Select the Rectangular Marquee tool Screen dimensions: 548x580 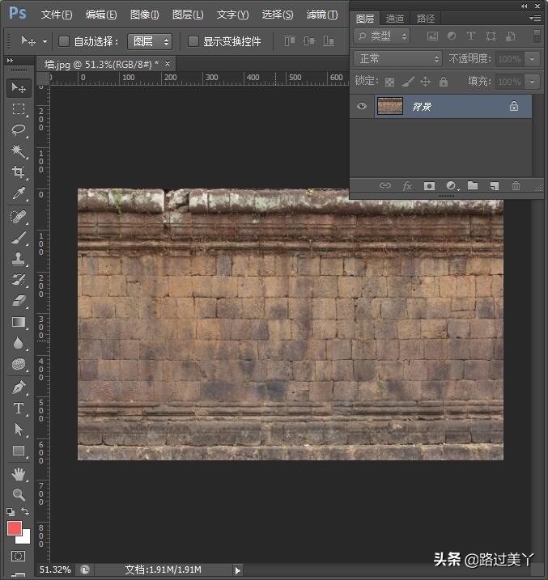(19, 108)
